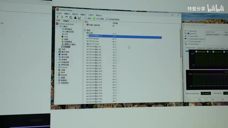Image resolution: width=228 pixels, height=128 pixels.
Task: Open the 文件(F) menu
Action: (x=59, y=13)
